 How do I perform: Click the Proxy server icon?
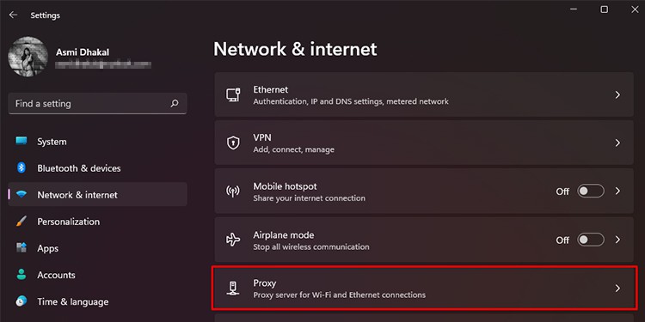pos(233,289)
